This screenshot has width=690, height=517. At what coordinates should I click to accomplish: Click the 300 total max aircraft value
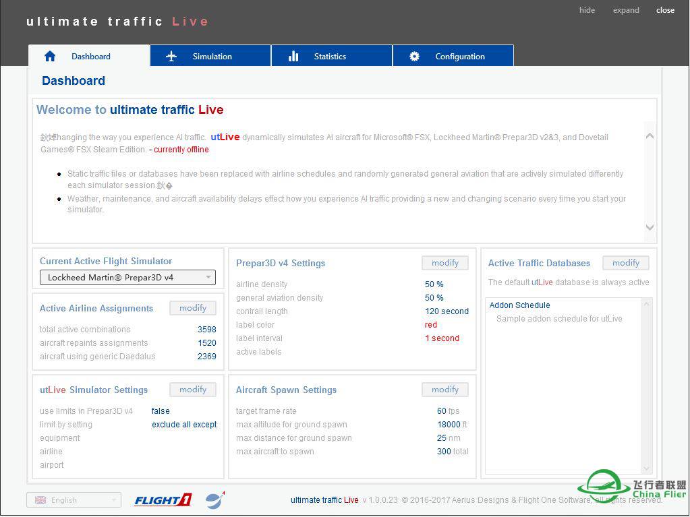click(x=453, y=452)
